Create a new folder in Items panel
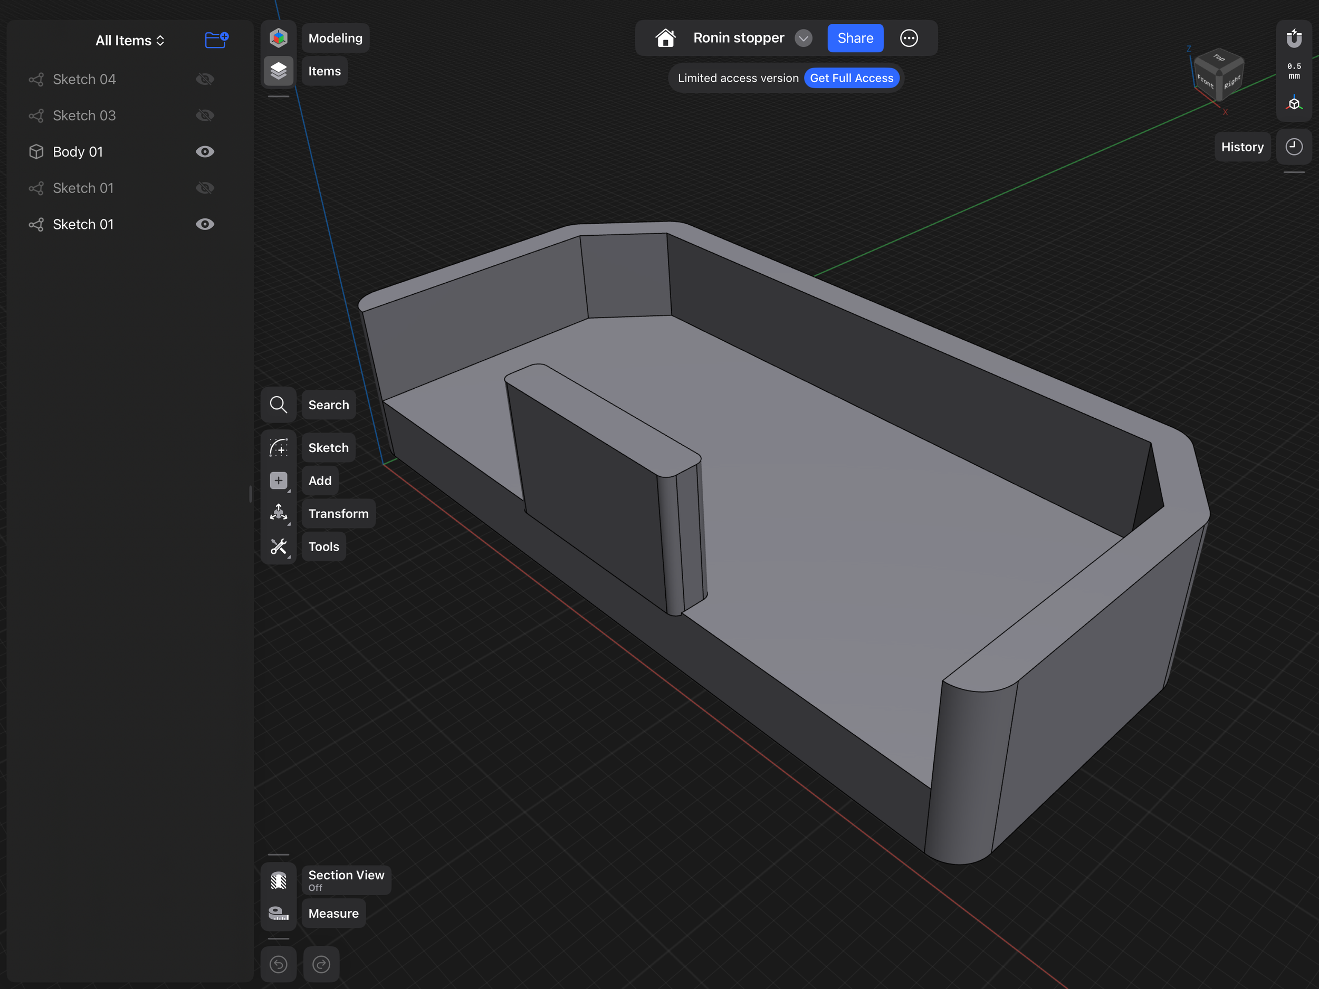Viewport: 1319px width, 989px height. tap(216, 40)
